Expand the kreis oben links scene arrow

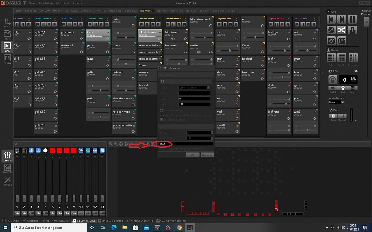tap(160, 45)
